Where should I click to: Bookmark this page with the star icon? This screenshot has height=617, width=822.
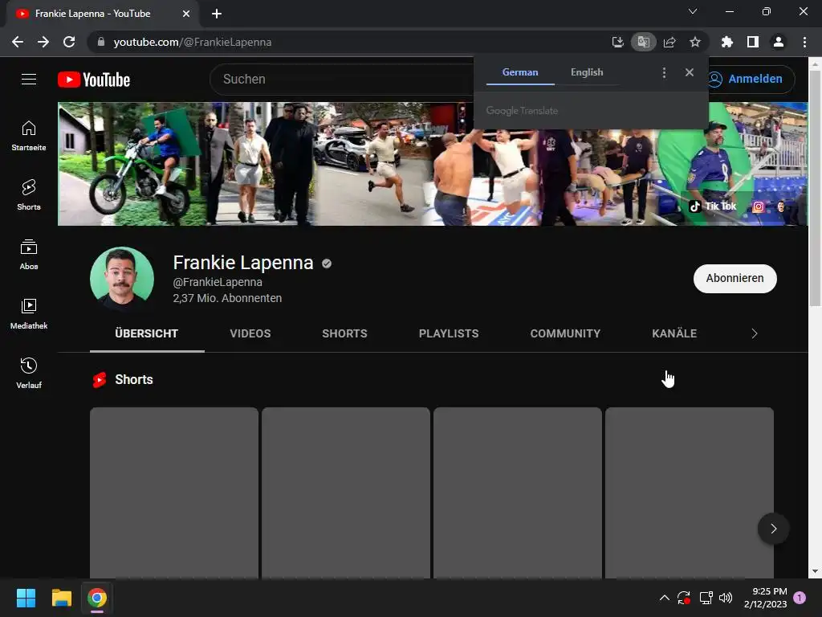point(695,42)
